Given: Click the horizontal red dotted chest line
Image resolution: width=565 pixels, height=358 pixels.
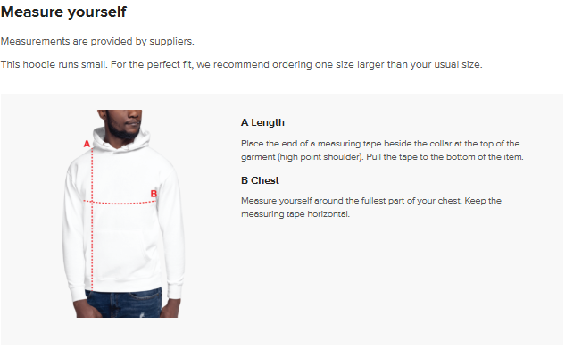Looking at the screenshot, I should point(120,203).
